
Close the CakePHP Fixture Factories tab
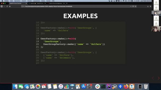click(x=26, y=3)
